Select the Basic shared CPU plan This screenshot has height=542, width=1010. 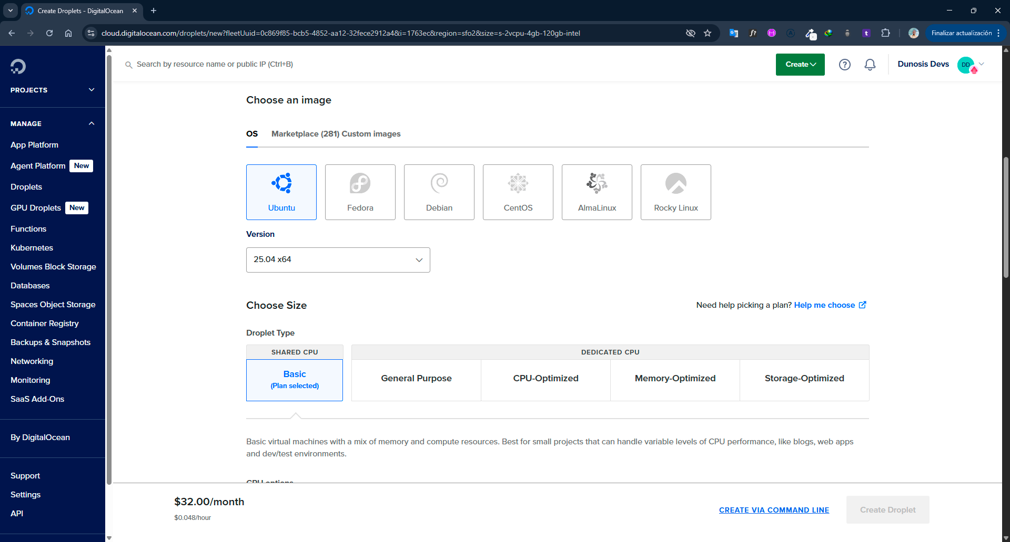[x=295, y=379]
